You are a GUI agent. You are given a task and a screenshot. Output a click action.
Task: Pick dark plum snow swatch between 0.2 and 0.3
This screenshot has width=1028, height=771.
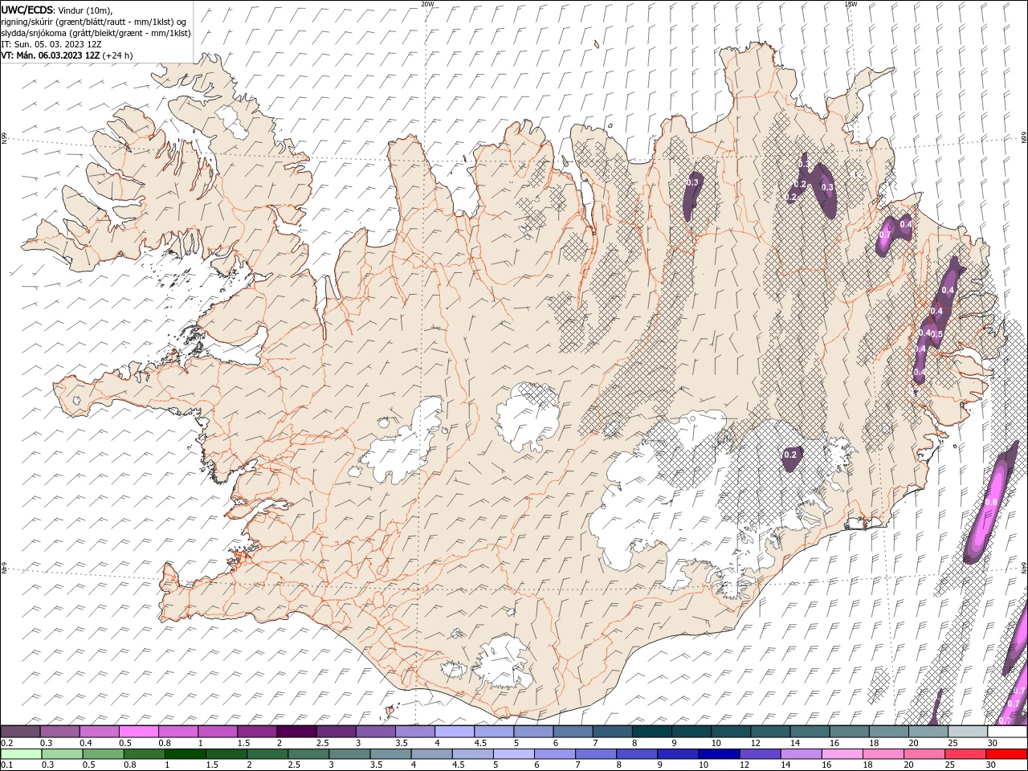[20, 732]
